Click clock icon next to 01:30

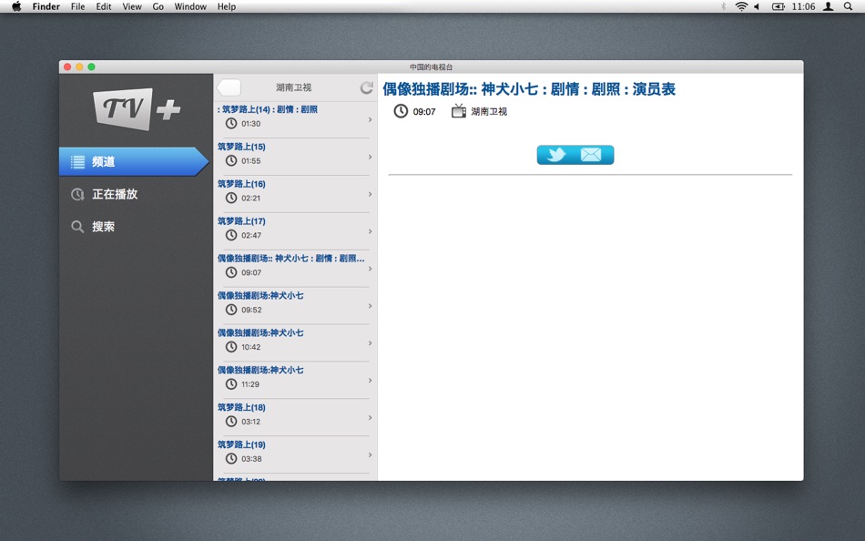[231, 123]
